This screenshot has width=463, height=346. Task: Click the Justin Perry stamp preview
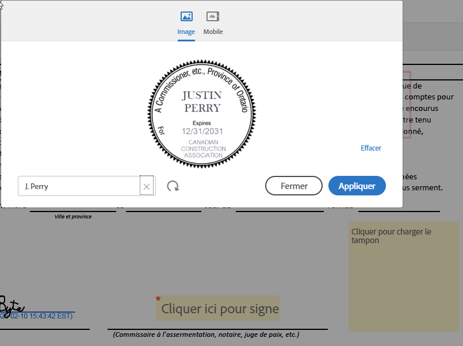coord(201,113)
